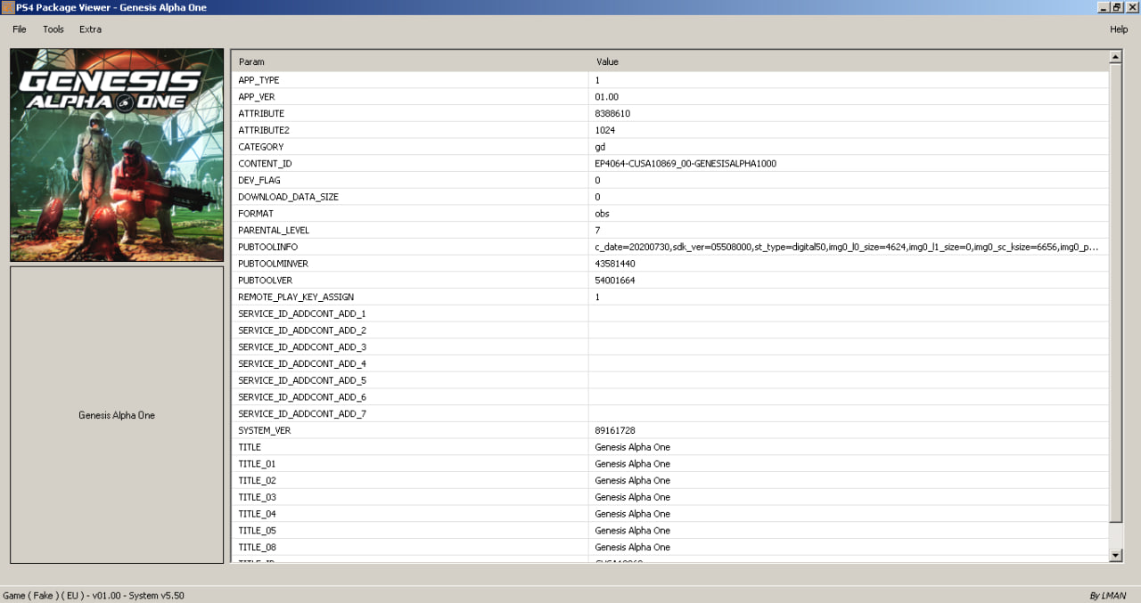The height and width of the screenshot is (603, 1141).
Task: Select the SERVICE_ID_ADDCONT_ADD_5 row
Action: (670, 380)
